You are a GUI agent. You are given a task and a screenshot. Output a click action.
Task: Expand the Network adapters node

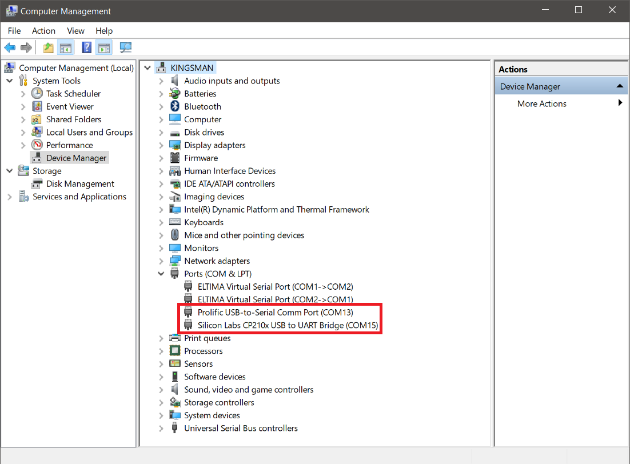161,261
